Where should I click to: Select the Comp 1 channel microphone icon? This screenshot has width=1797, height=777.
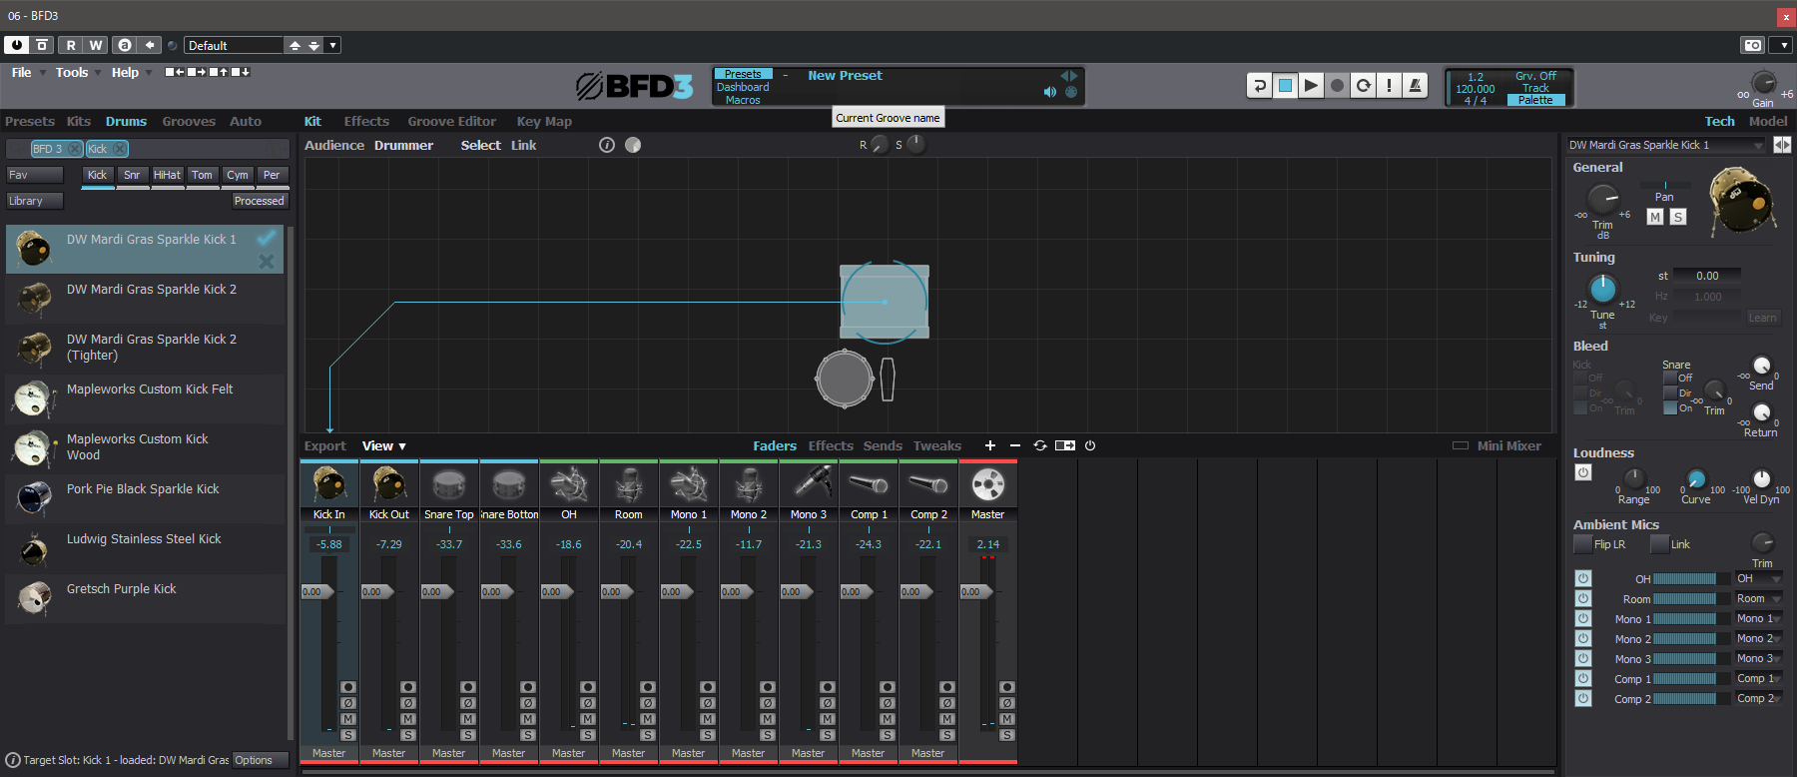(869, 485)
